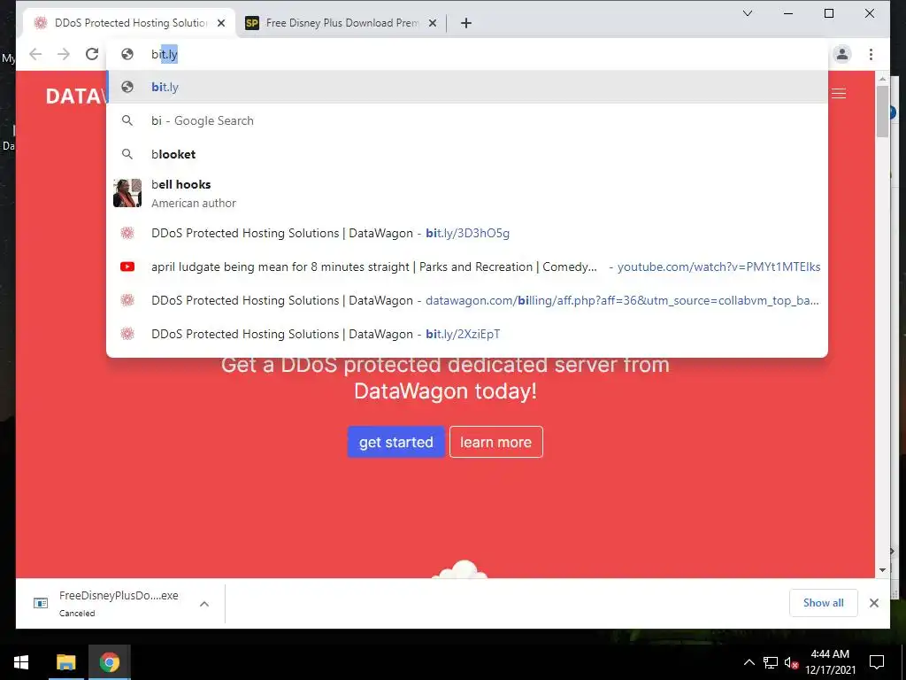The width and height of the screenshot is (906, 680).
Task: Close the Free Disney Plus Download tab
Action: pyautogui.click(x=432, y=23)
